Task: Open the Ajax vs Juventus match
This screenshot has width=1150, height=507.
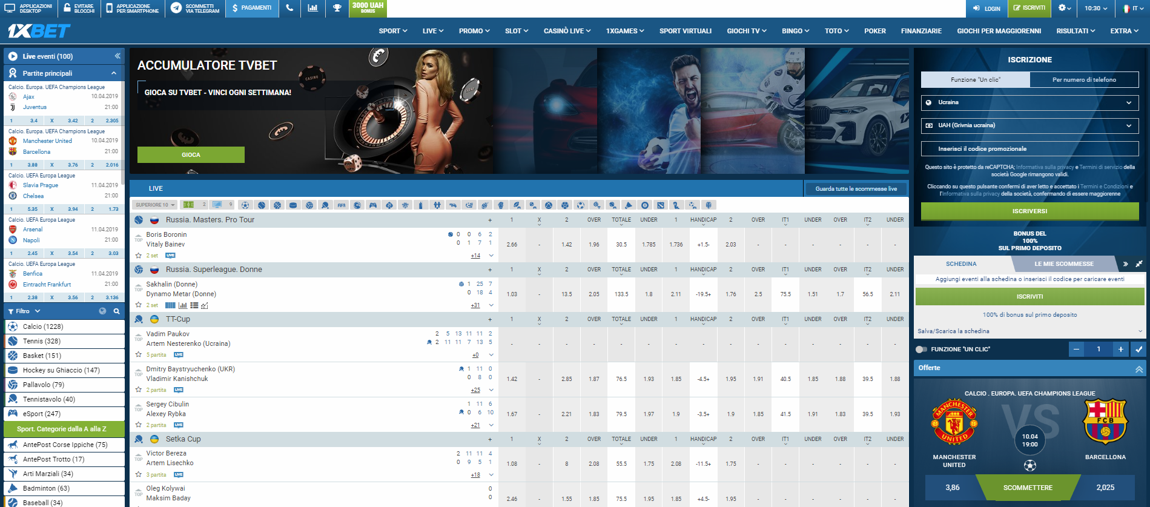Action: [64, 102]
